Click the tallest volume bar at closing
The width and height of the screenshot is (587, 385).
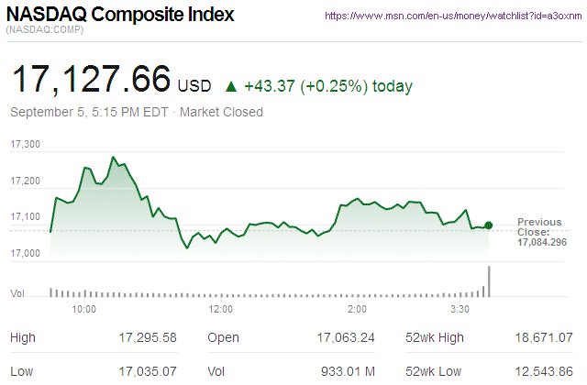[x=490, y=281]
